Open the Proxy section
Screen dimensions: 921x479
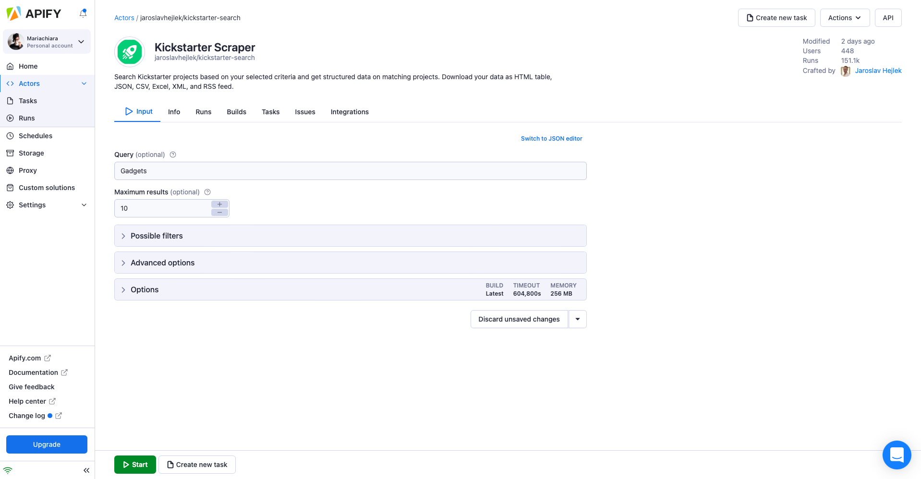27,170
